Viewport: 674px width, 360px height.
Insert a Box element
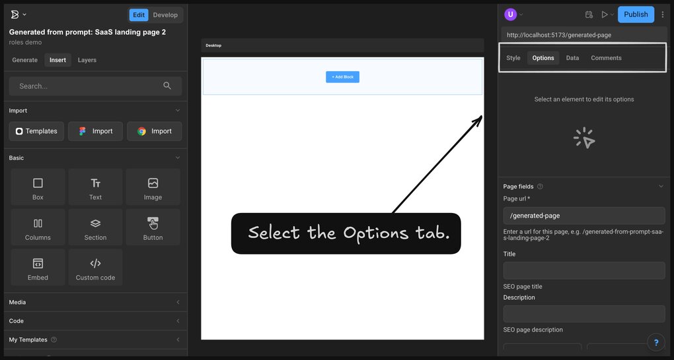38,187
